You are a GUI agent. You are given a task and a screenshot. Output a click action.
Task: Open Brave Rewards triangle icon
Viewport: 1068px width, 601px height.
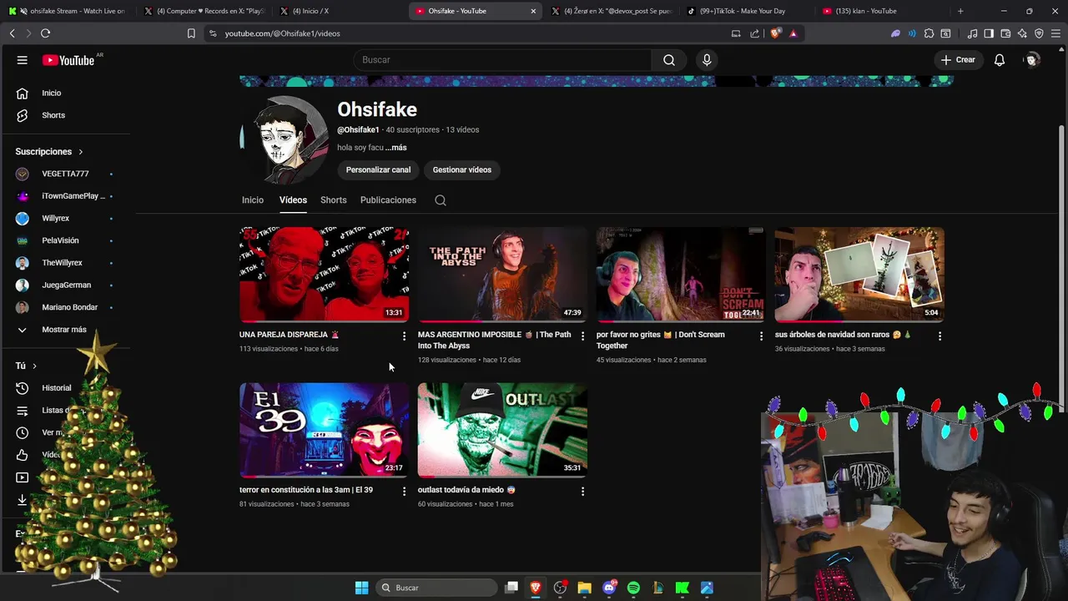pyautogui.click(x=793, y=33)
